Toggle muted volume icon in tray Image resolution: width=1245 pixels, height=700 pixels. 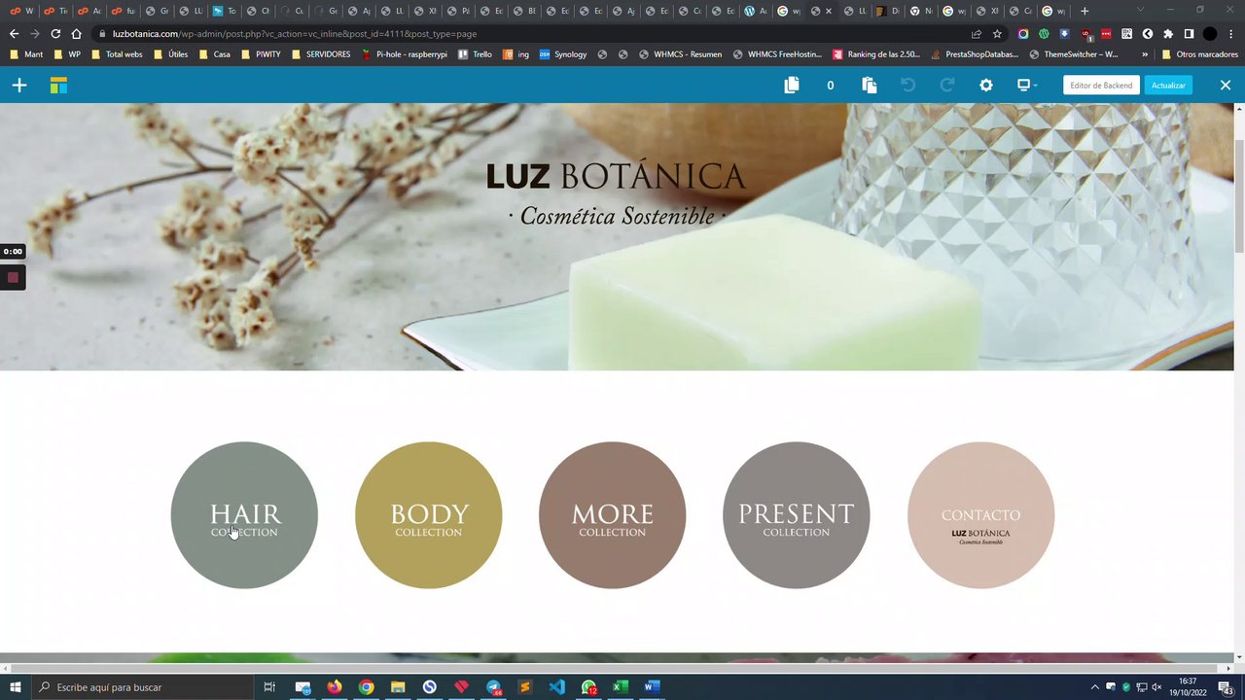1156,687
